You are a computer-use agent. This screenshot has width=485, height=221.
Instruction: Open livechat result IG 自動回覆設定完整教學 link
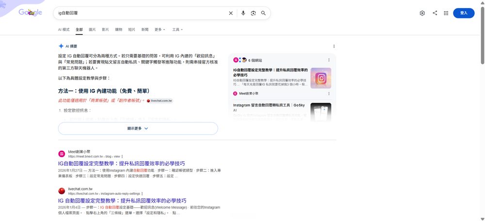pos(122,201)
